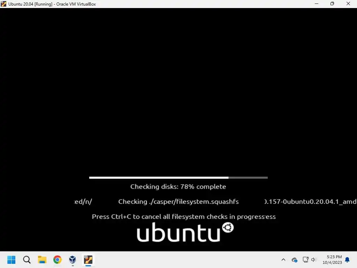Click 'Press Ctrl+C to cancel' message

pyautogui.click(x=184, y=216)
